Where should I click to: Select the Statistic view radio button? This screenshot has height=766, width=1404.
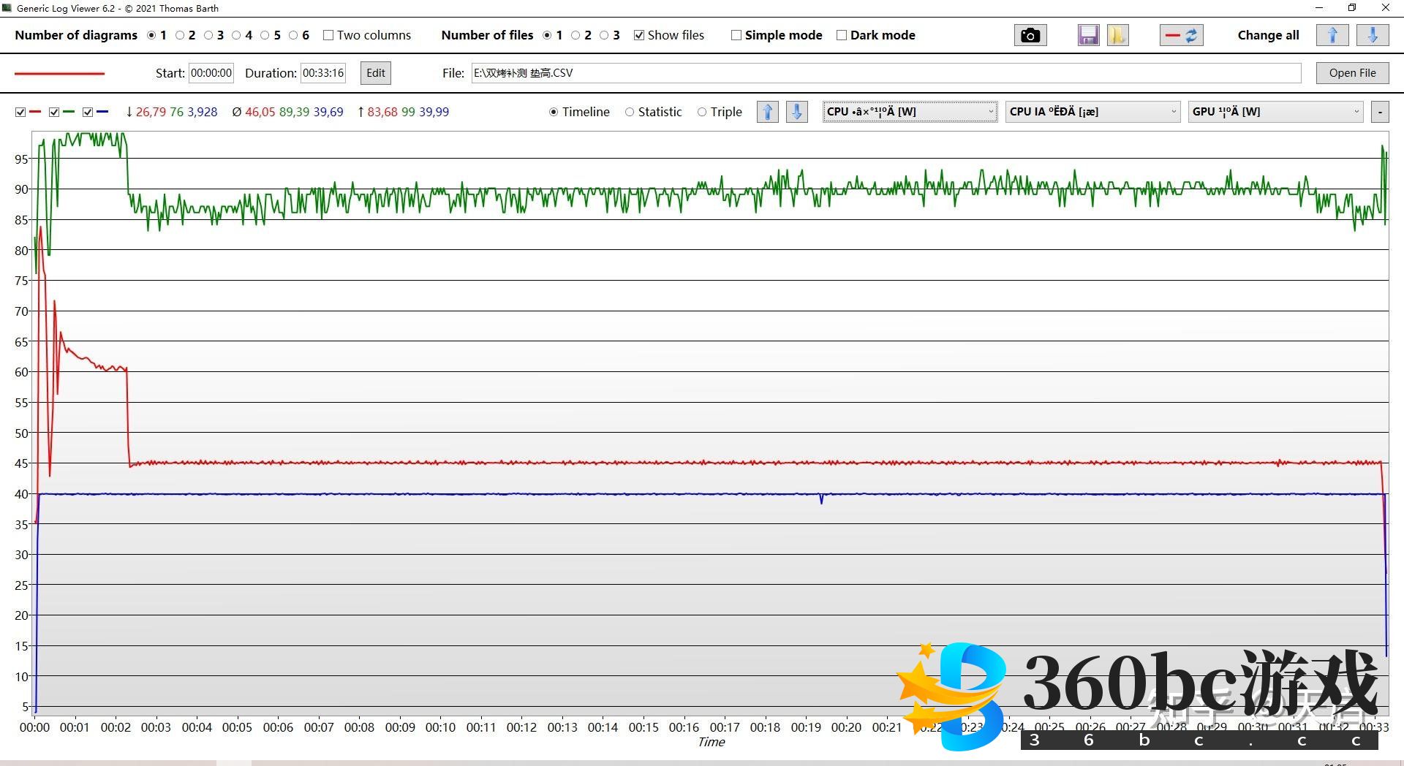630,112
